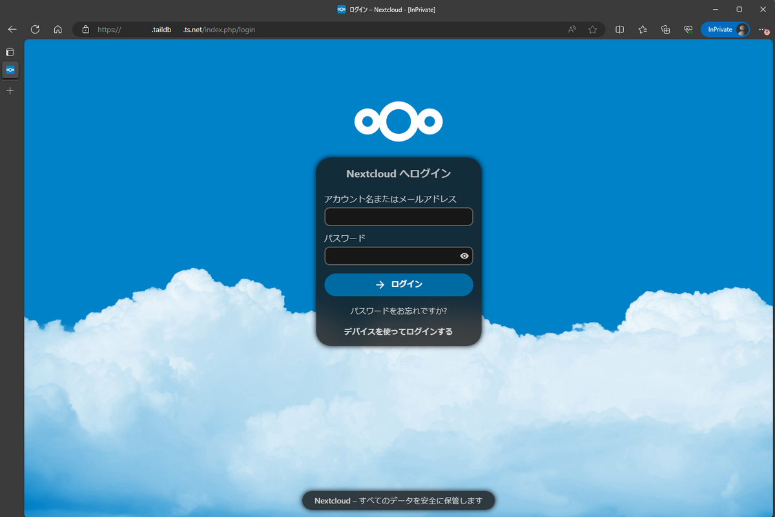This screenshot has height=517, width=775.
Task: Go back to the previous page
Action: [x=12, y=29]
